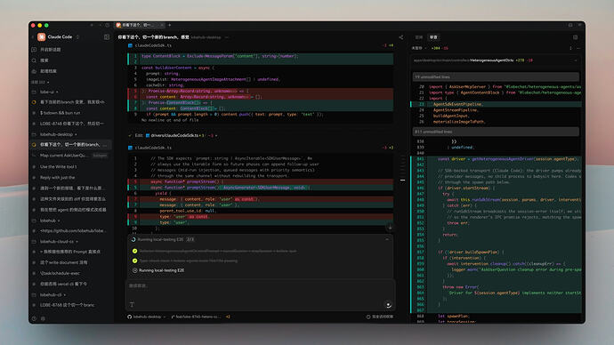Click the git branch icon in status bar
The width and height of the screenshot is (614, 345).
(x=173, y=317)
